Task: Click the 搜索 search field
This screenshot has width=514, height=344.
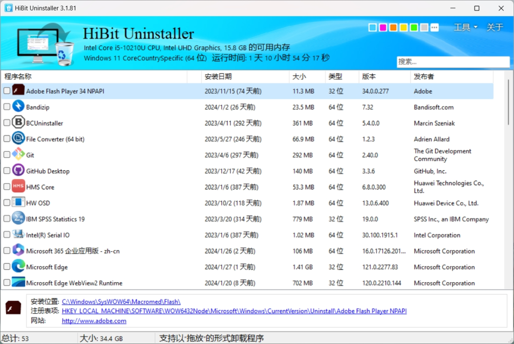Action: click(453, 61)
